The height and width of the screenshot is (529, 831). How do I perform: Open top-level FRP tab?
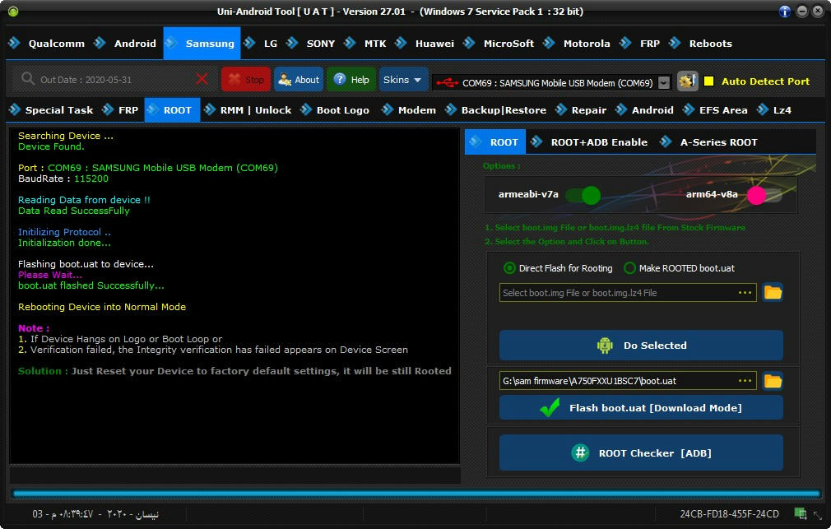pos(640,44)
